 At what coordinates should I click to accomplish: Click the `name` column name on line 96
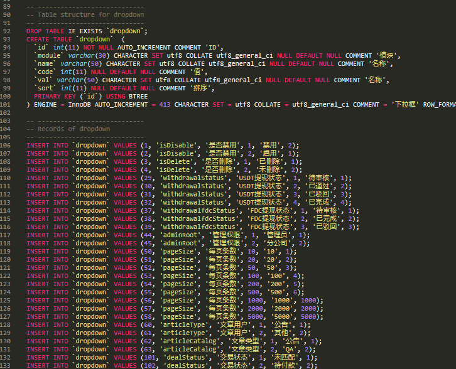pyautogui.click(x=45, y=63)
